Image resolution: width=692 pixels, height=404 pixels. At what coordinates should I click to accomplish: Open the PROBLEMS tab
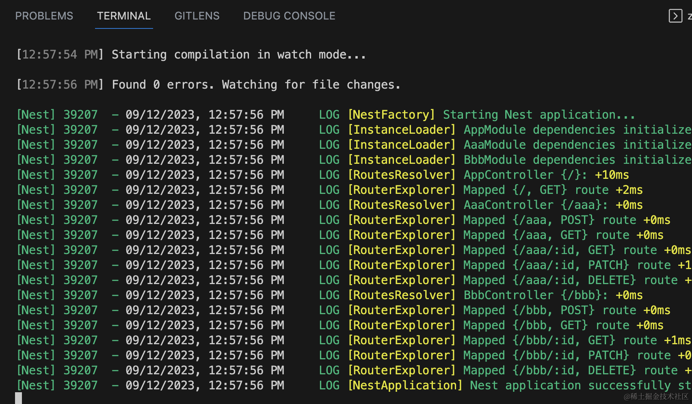pyautogui.click(x=44, y=16)
